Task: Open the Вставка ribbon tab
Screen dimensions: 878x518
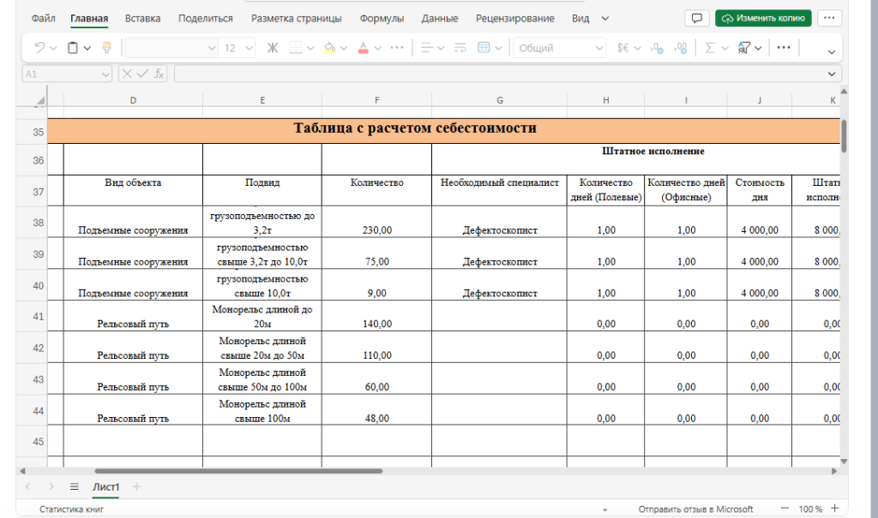Action: coord(142,18)
